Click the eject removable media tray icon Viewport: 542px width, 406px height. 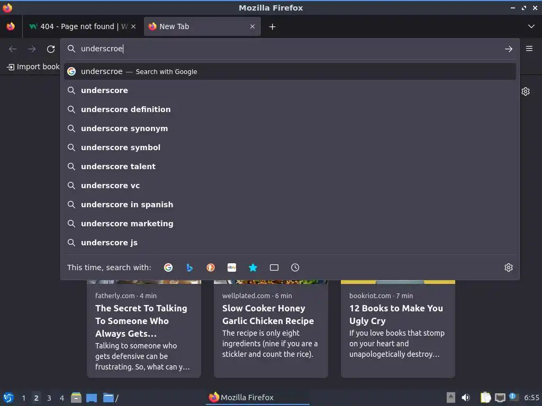(451, 398)
